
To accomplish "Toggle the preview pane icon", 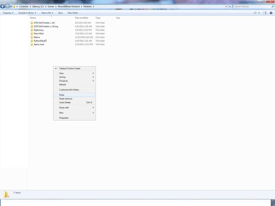I will tap(265, 13).
